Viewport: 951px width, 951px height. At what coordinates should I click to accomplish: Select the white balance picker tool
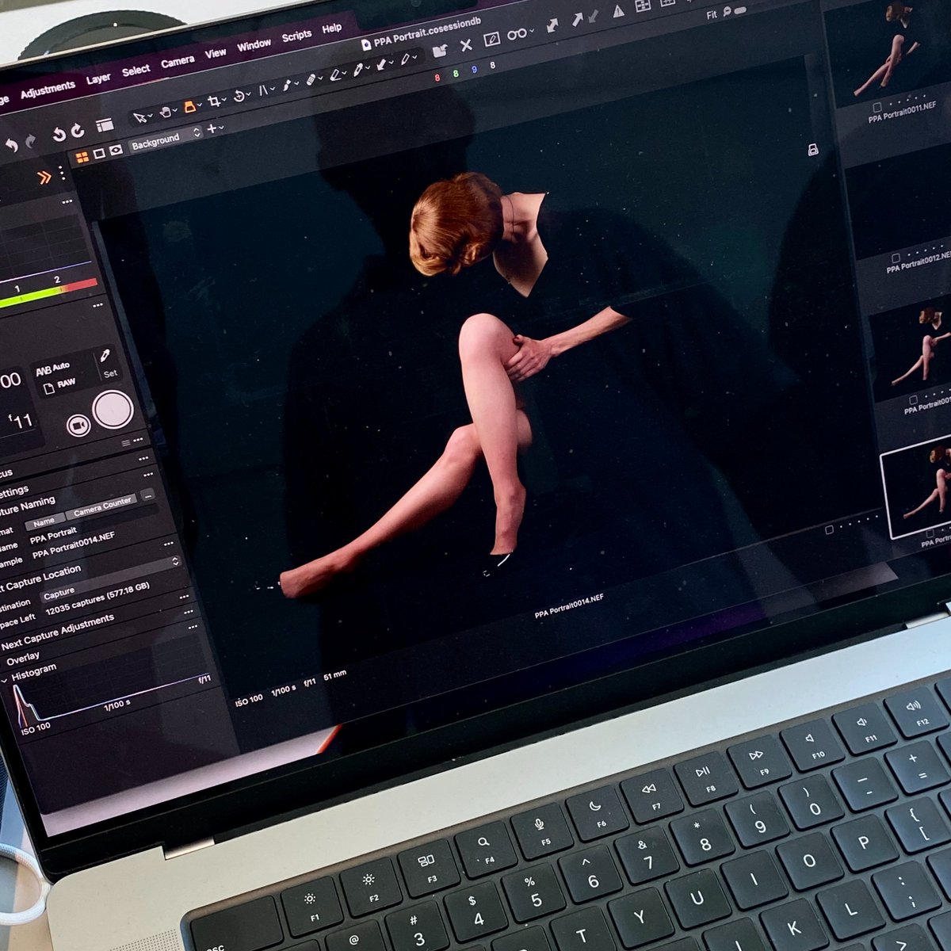[358, 70]
